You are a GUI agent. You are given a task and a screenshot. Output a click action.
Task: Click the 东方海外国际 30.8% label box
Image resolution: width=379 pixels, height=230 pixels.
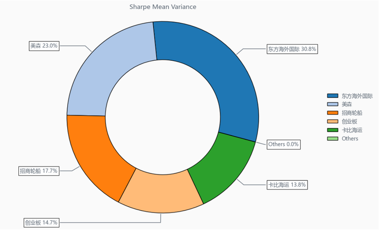[x=292, y=49]
